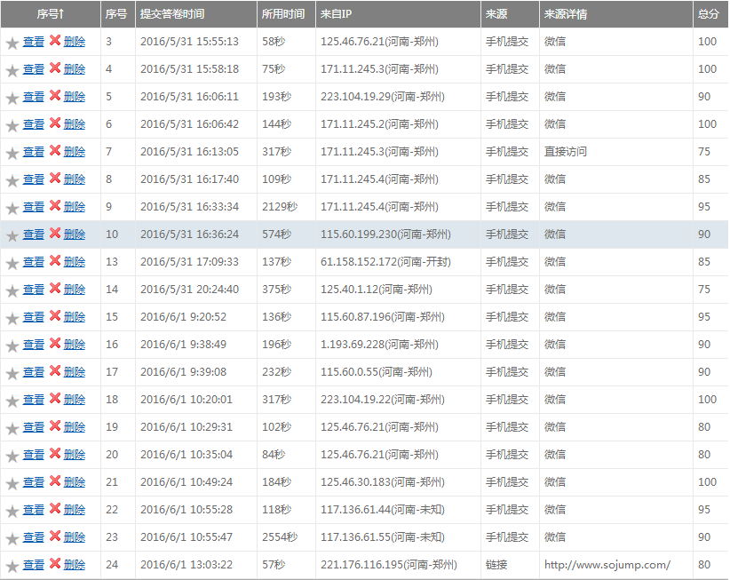Mark row 16 with the star icon

pyautogui.click(x=12, y=346)
